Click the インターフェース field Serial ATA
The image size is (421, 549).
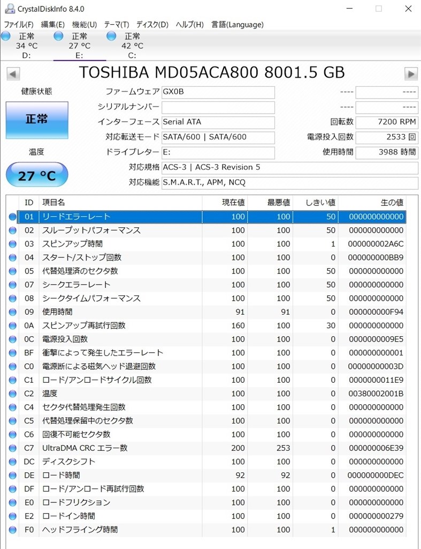(218, 122)
